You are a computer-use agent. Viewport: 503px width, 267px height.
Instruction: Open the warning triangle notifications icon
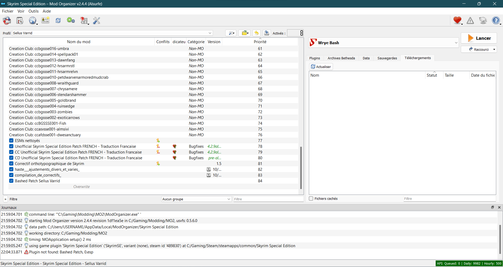pyautogui.click(x=470, y=20)
